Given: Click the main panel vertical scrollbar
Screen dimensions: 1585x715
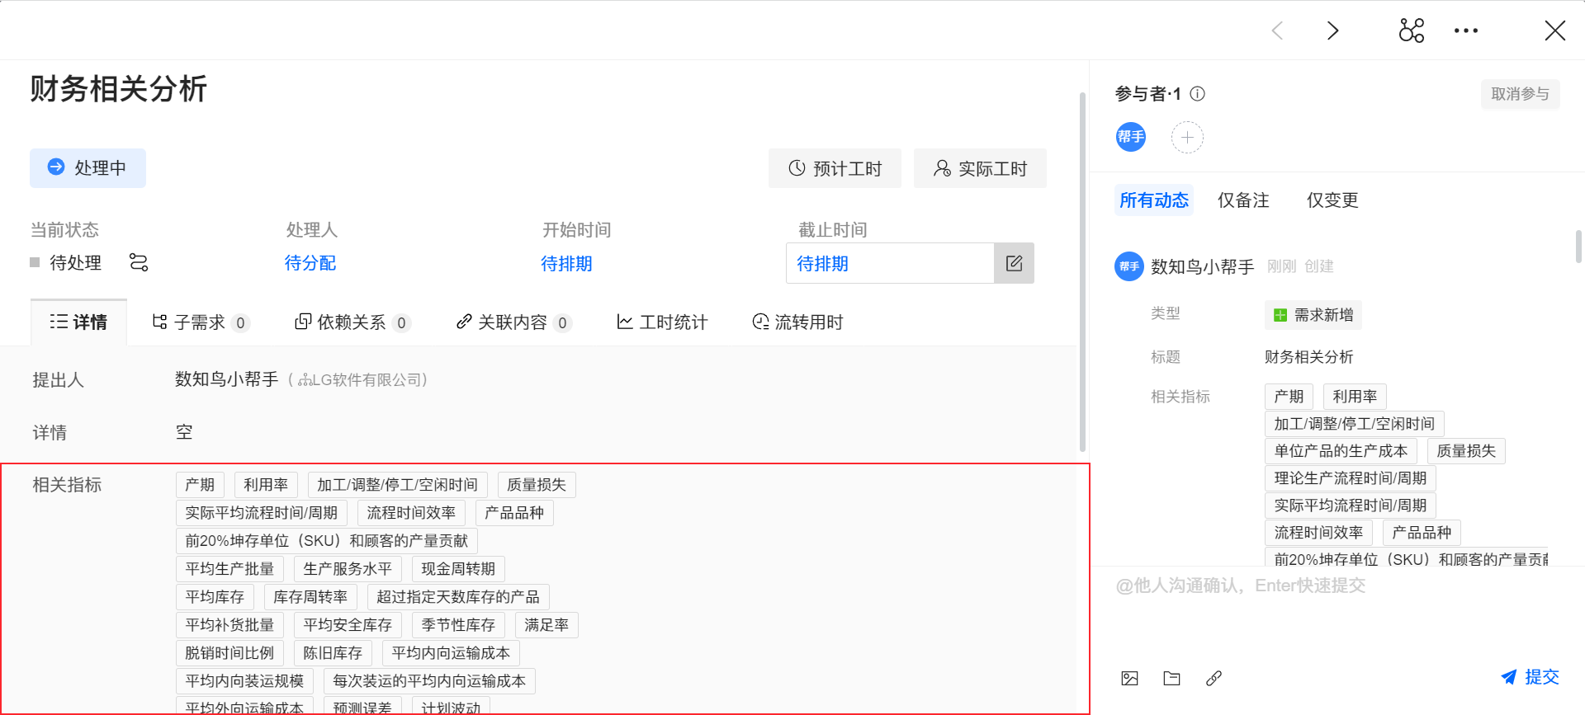Looking at the screenshot, I should (1082, 272).
